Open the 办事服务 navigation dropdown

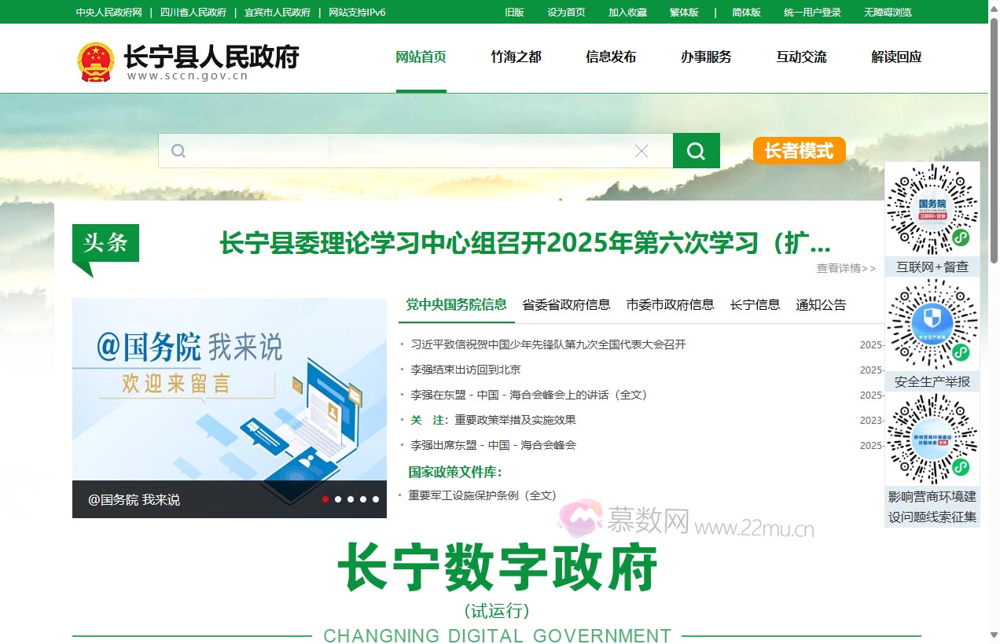tap(706, 57)
